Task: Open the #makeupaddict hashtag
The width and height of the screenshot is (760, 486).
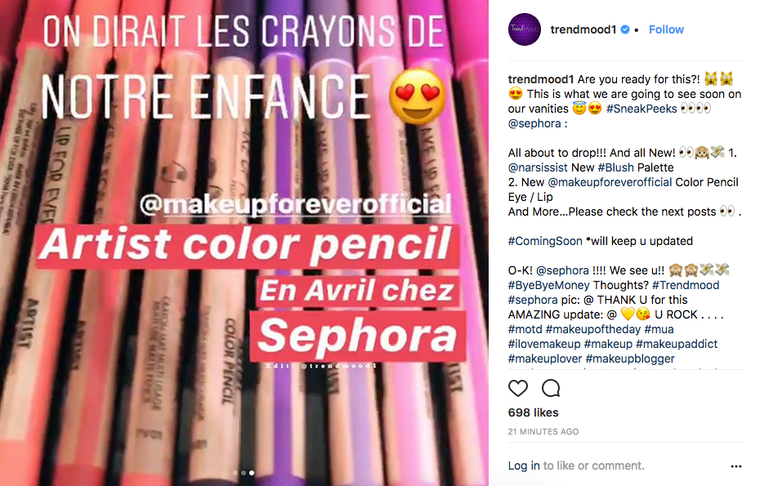Action: click(677, 344)
